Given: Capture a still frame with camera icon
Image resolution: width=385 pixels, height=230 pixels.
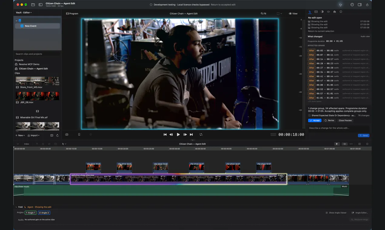Looking at the screenshot, I should [67, 135].
